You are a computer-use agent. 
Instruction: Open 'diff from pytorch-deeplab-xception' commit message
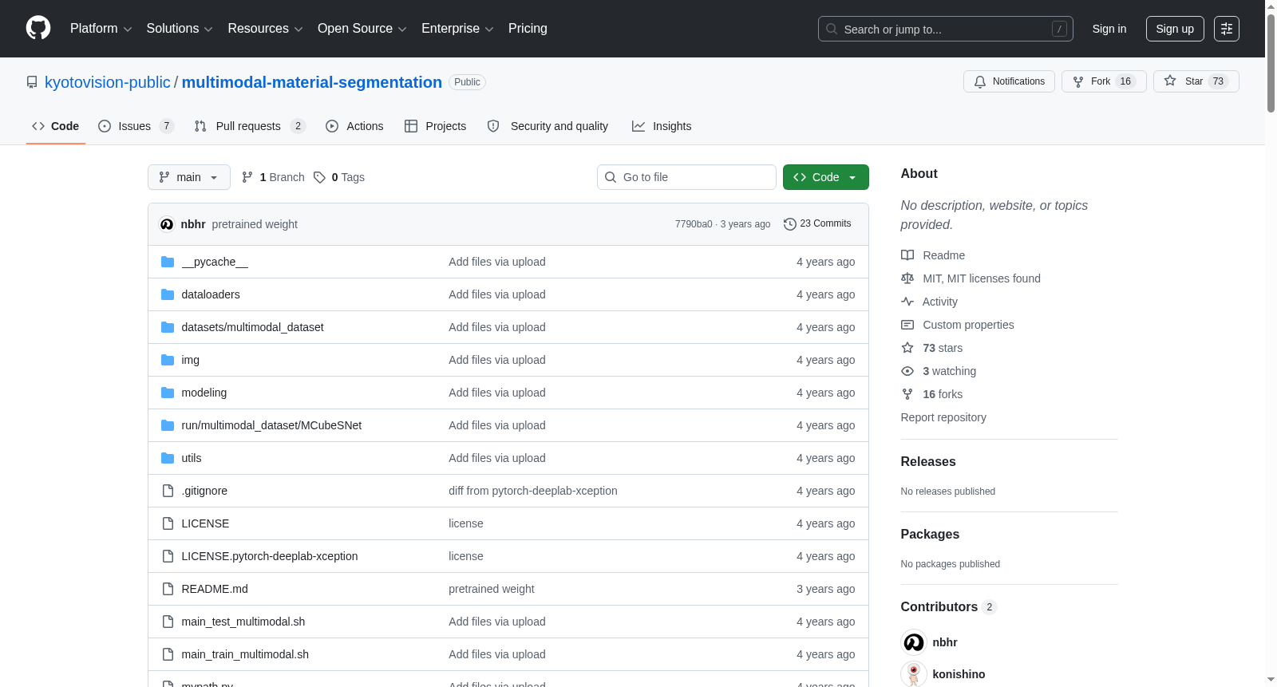[533, 491]
